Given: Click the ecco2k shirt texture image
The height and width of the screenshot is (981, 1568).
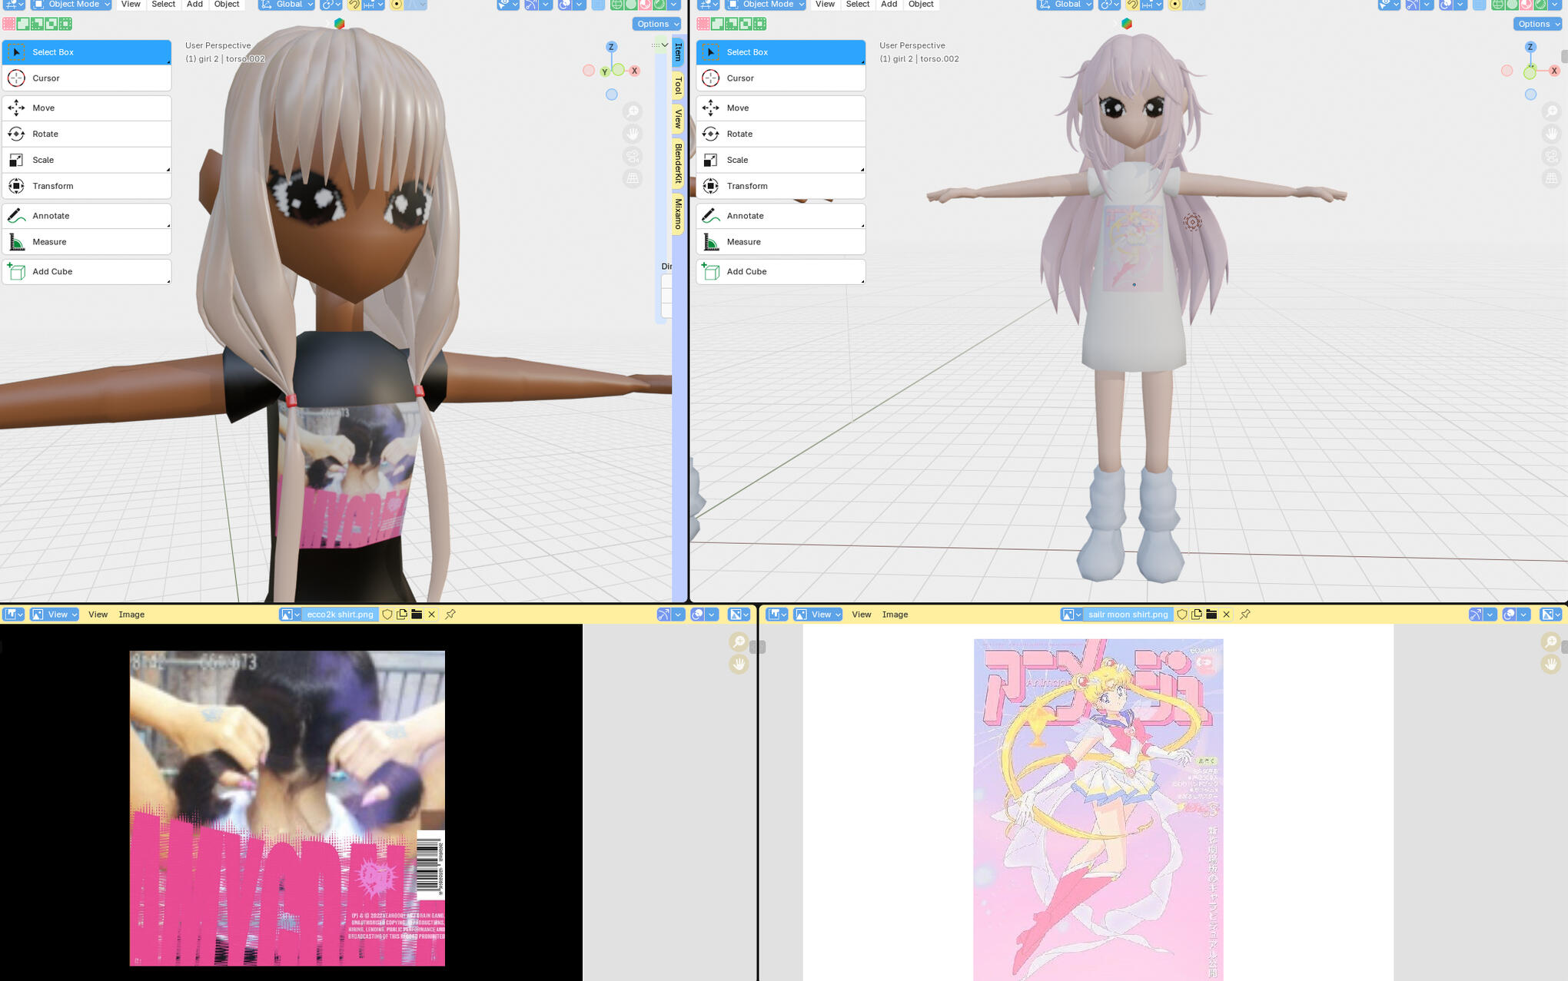Looking at the screenshot, I should 287,808.
